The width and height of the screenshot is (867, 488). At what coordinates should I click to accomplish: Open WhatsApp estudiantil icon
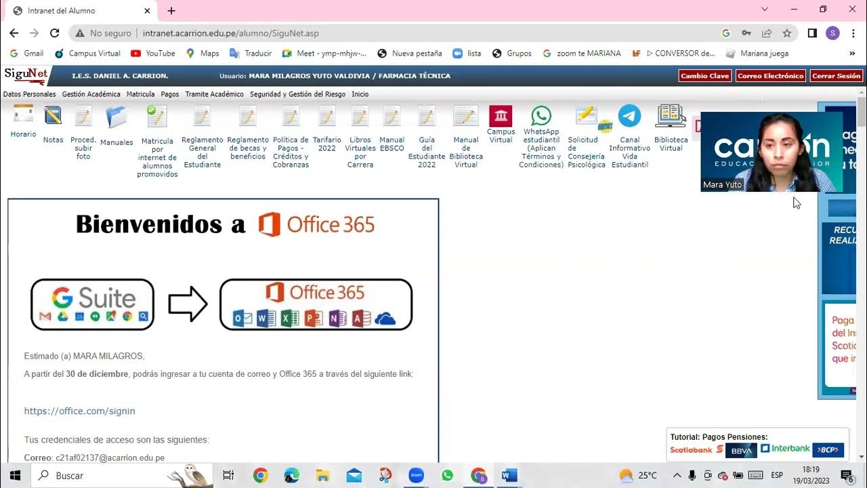click(x=541, y=116)
